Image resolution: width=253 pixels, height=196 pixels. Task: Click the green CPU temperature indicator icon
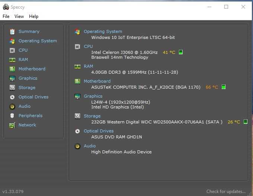[181, 52]
